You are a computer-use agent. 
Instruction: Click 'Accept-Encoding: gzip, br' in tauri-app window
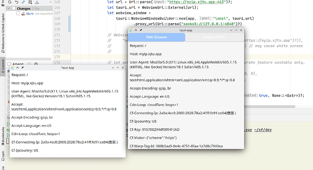click(x=150, y=88)
